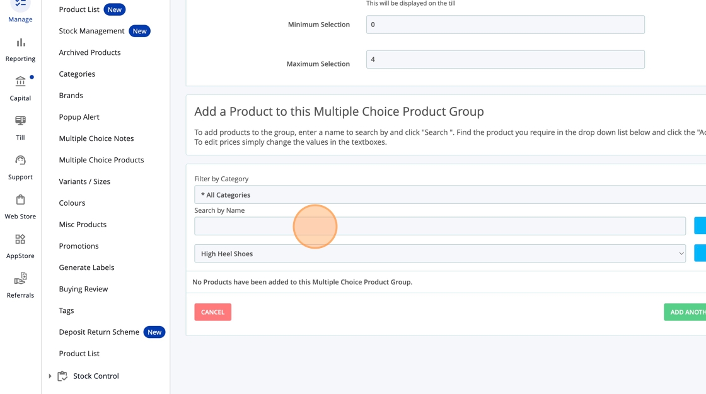The image size is (706, 394).
Task: Open the Support headset icon
Action: [20, 160]
